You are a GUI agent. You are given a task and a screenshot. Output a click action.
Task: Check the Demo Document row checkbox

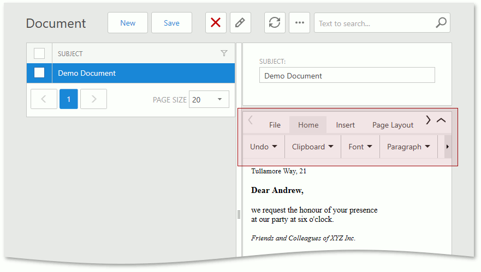39,73
